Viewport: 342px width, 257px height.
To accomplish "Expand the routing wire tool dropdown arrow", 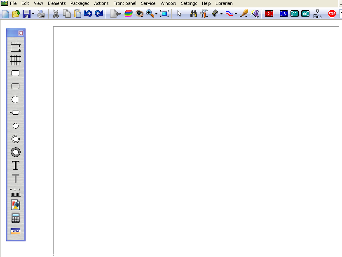I will click(236, 14).
